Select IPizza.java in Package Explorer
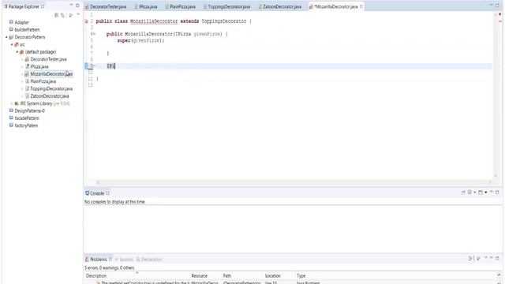505x284 pixels. [39, 66]
